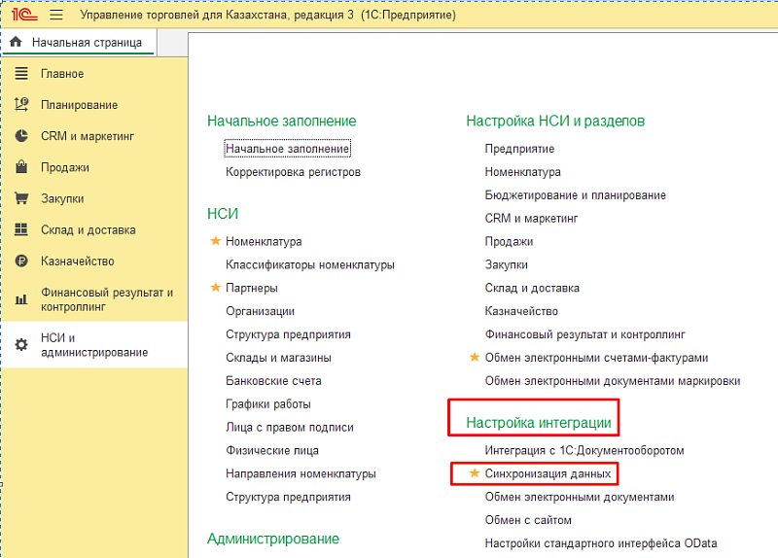This screenshot has height=558, width=778.
Task: Open Синхронизация данных settings
Action: 548,473
